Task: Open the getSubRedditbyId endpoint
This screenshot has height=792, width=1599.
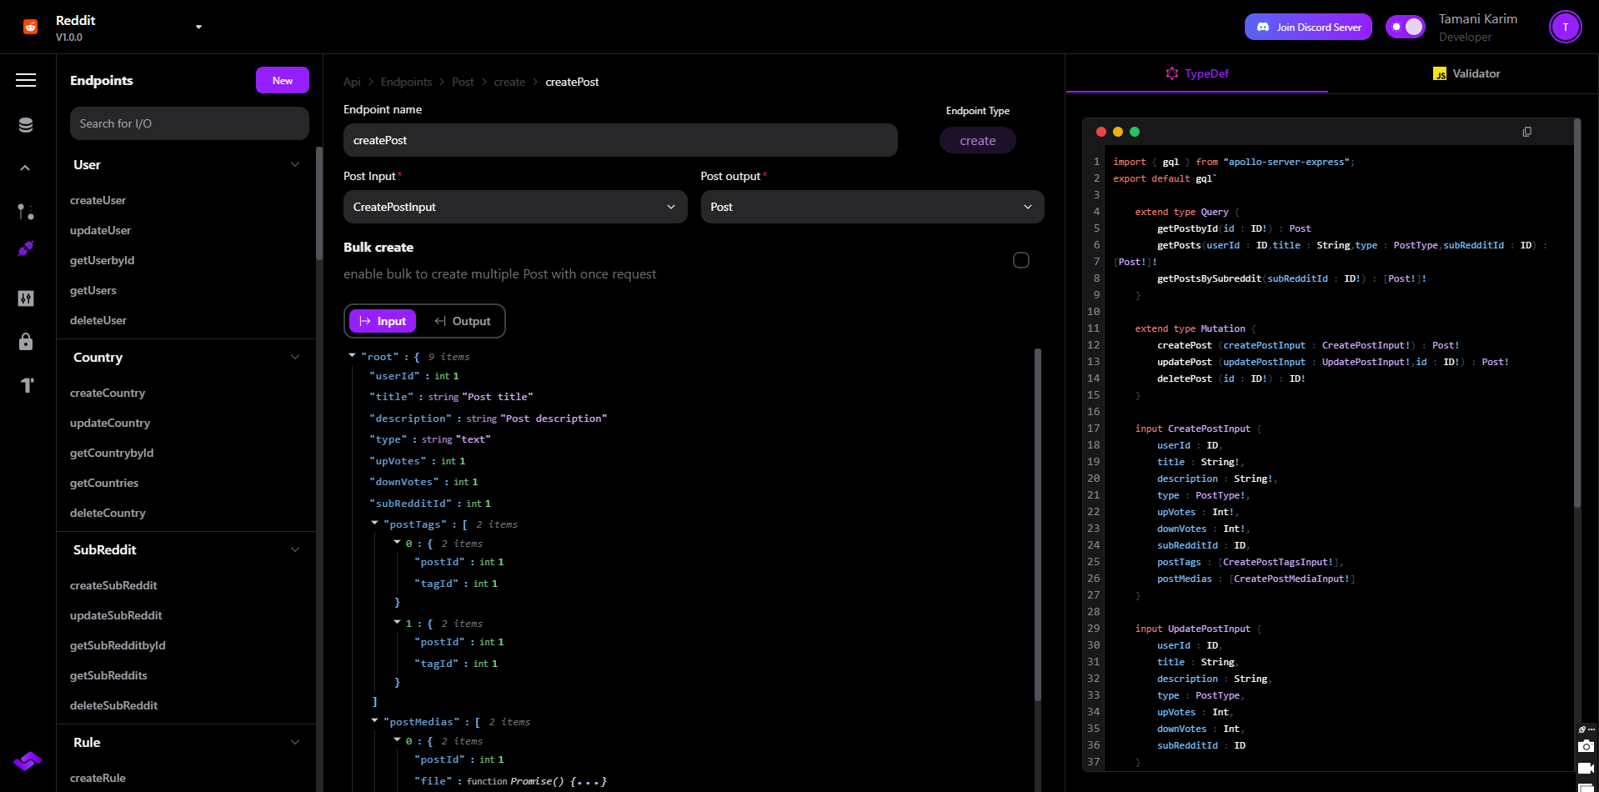Action: (x=118, y=645)
